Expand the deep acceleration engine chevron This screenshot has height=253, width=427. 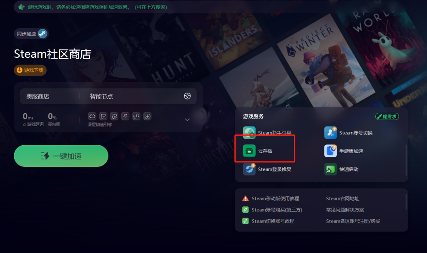(x=187, y=119)
